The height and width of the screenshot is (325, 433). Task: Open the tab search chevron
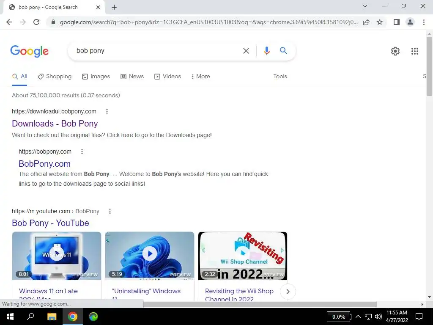pos(365,6)
